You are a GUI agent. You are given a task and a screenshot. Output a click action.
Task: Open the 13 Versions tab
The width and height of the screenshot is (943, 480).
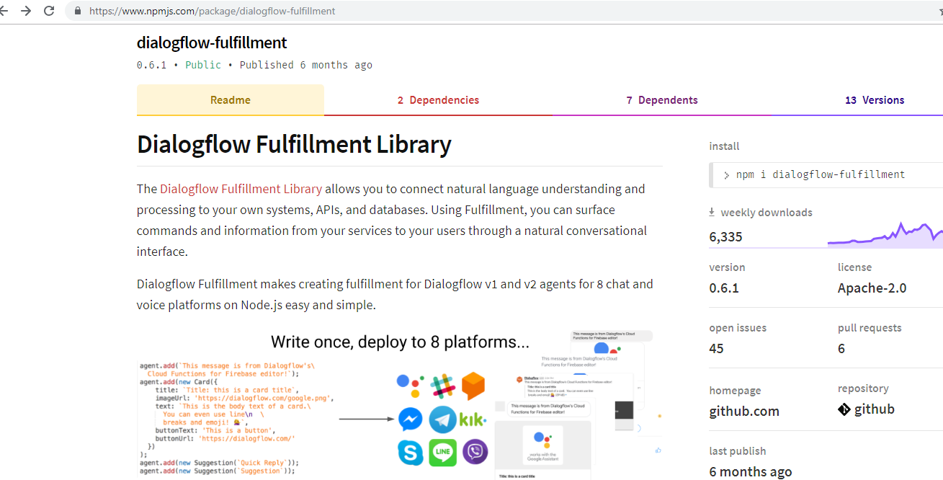tap(875, 100)
